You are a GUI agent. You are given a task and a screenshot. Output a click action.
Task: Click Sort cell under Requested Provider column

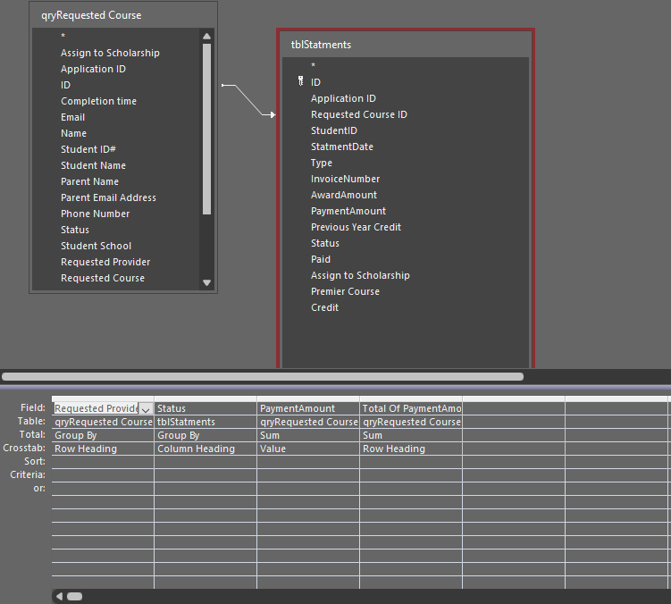(x=103, y=462)
